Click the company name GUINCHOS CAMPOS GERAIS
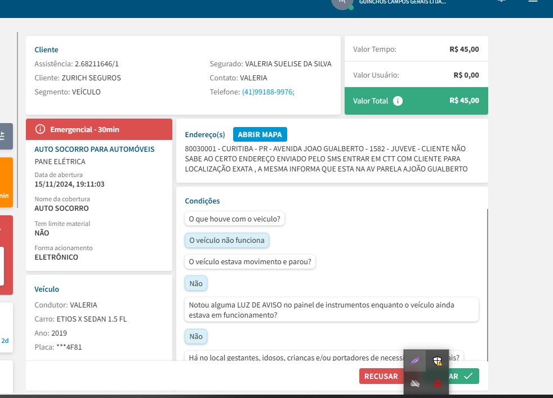Screen dimensions: 553x398 click(x=402, y=2)
